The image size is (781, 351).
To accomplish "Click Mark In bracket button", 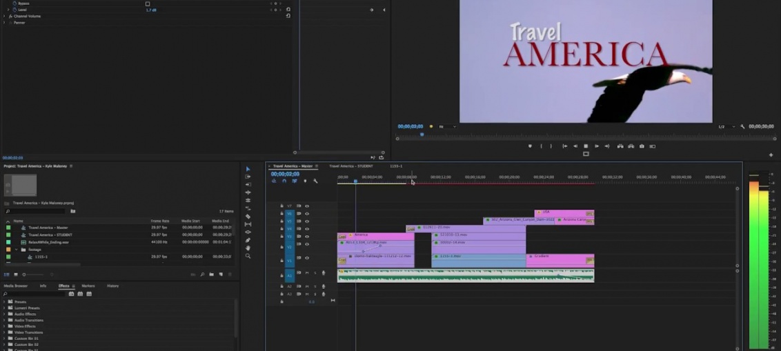I will (542, 146).
